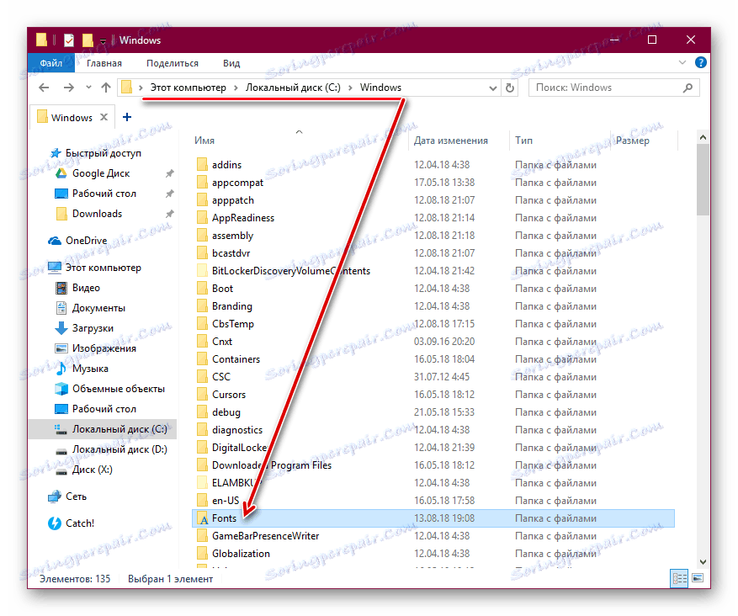Viewport: 738px width, 616px height.
Task: Switch to the Главная ribbon tab
Action: (104, 63)
